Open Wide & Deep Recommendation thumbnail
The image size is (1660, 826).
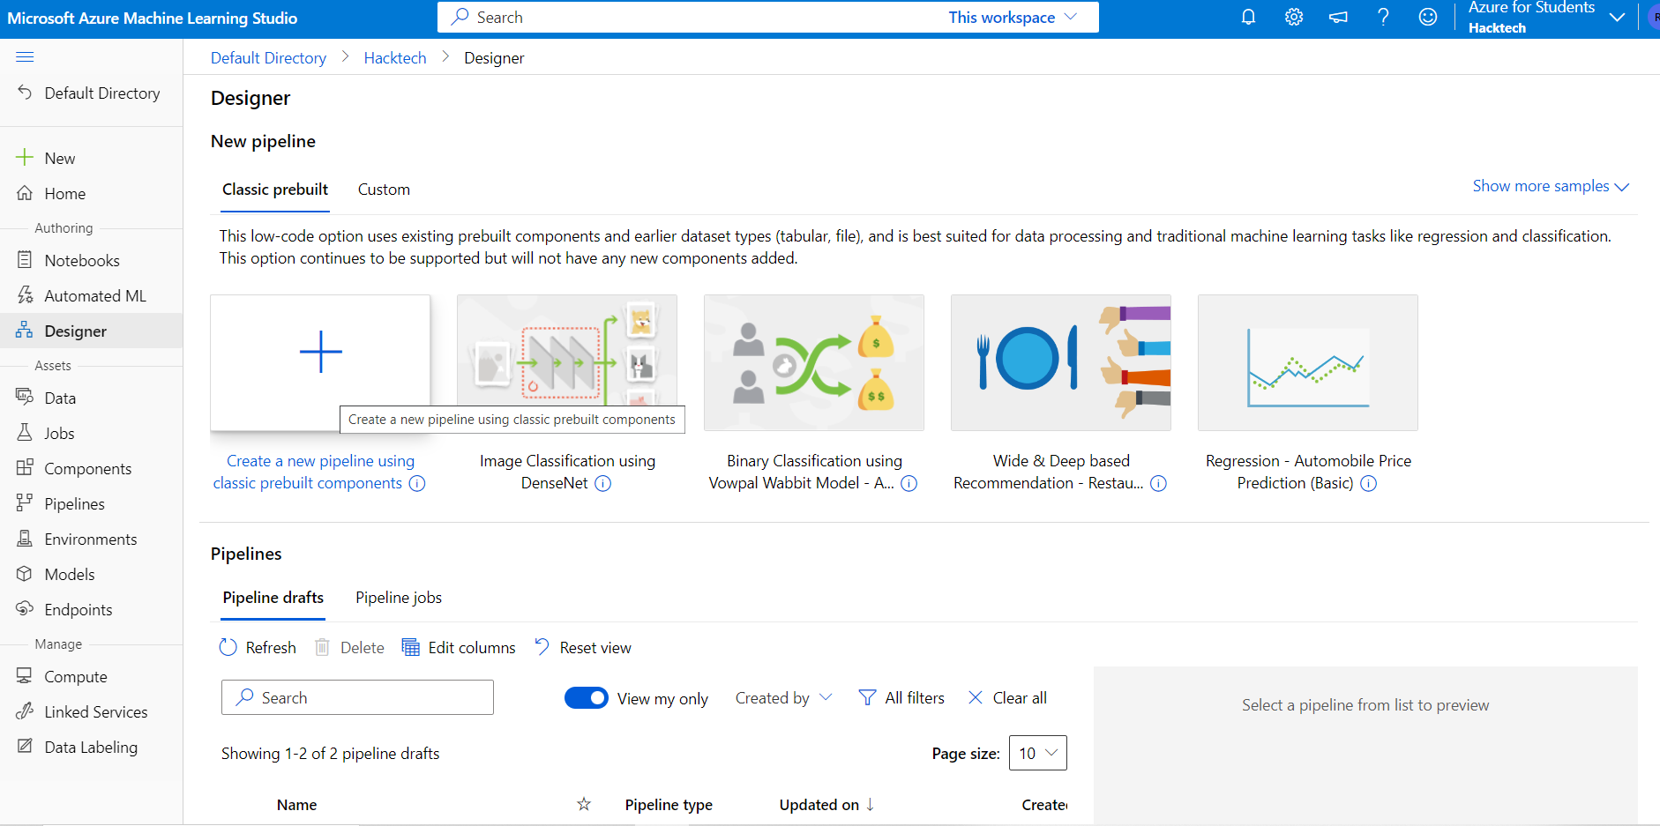pyautogui.click(x=1061, y=362)
